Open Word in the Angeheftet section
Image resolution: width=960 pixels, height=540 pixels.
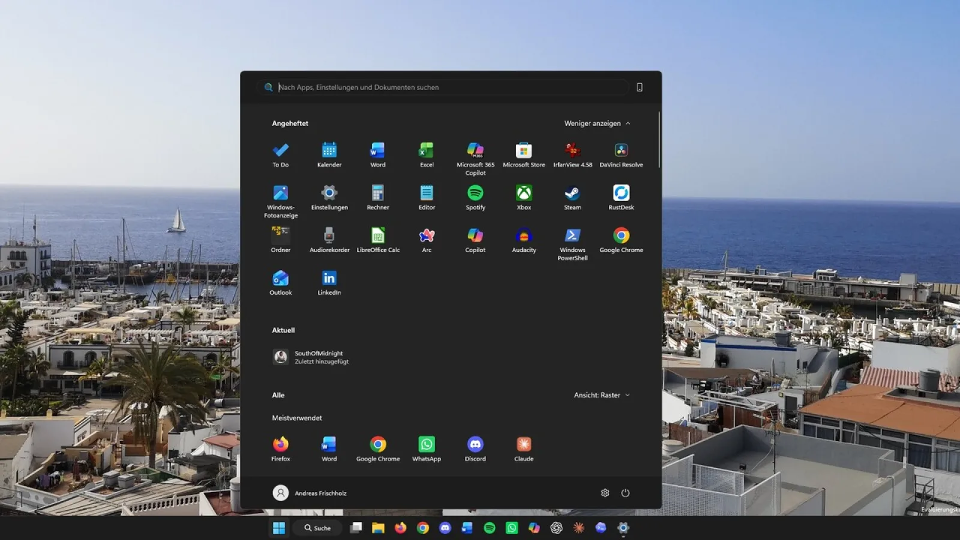coord(378,155)
